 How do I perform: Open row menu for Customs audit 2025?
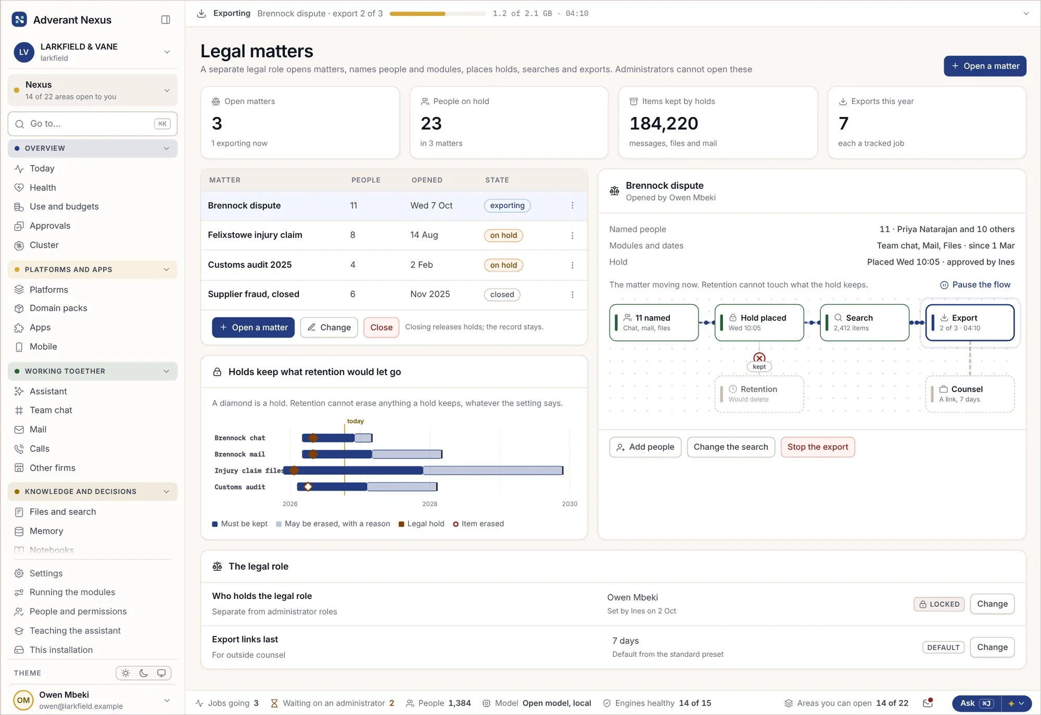[x=572, y=265]
